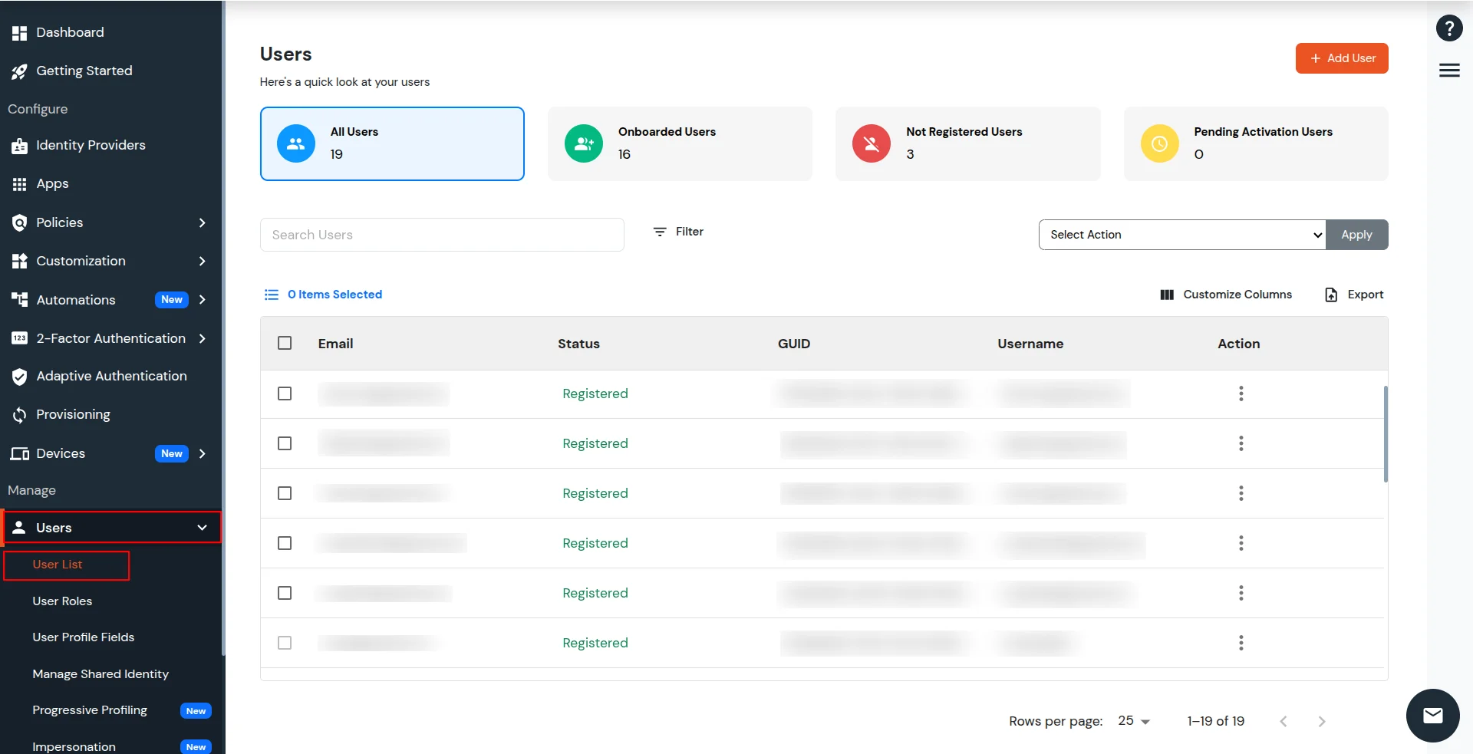This screenshot has width=1473, height=754.
Task: Open Manage Shared Identity
Action: [x=101, y=674]
